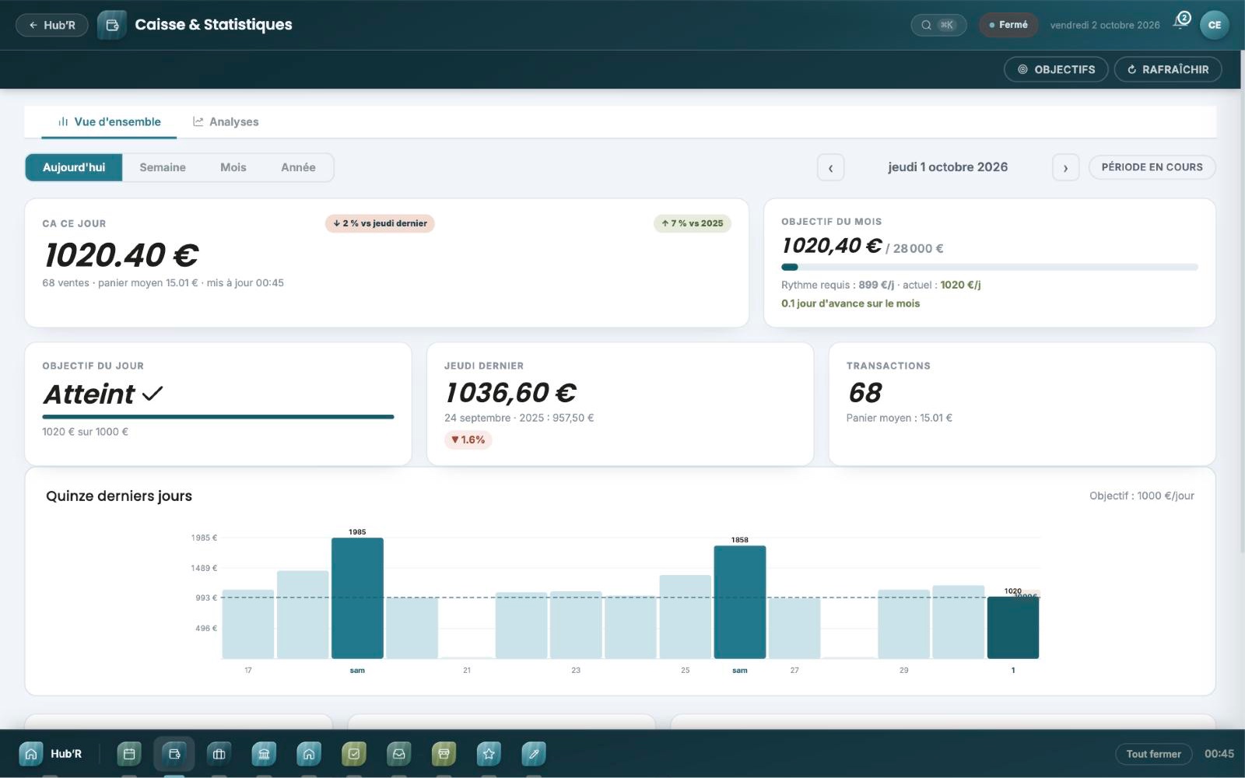Image resolution: width=1245 pixels, height=778 pixels.
Task: Open the briefcase app in the dock
Action: [219, 754]
